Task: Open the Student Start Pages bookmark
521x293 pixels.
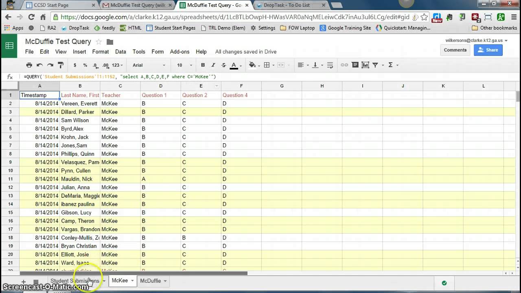Action: click(x=171, y=28)
